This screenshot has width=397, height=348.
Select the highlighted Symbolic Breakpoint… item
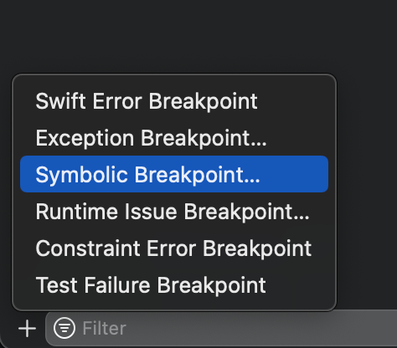174,174
